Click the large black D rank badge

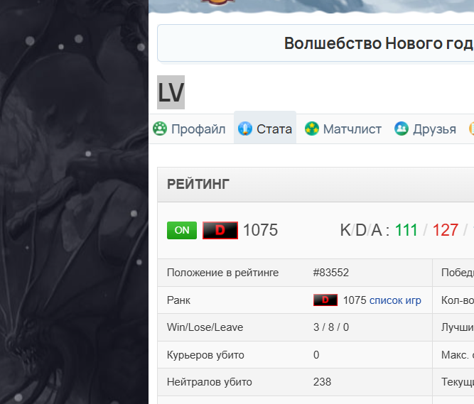220,230
